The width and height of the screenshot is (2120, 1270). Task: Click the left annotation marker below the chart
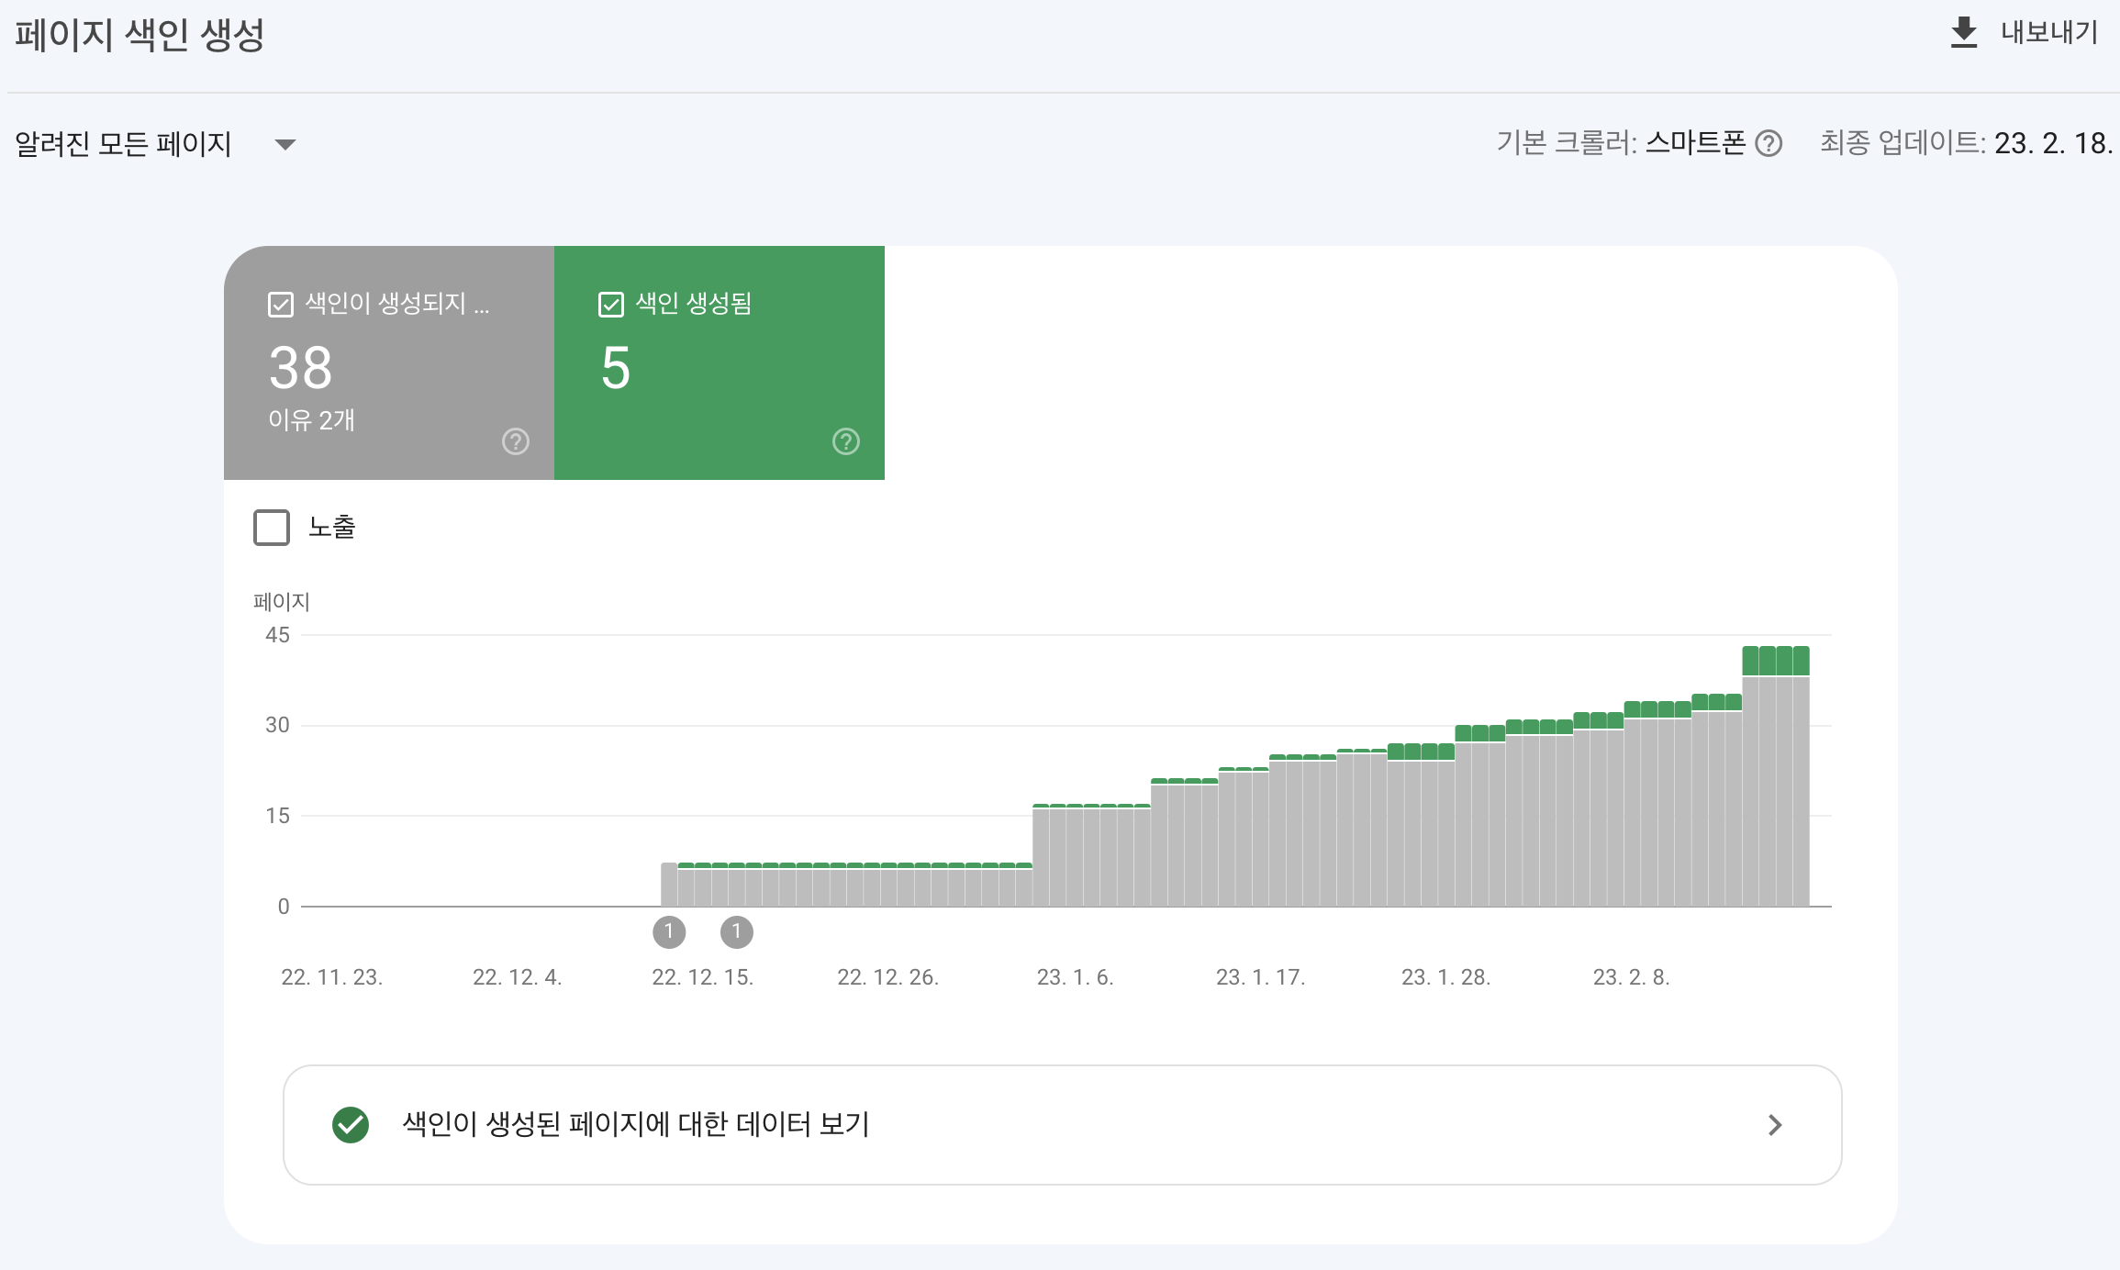click(x=669, y=932)
